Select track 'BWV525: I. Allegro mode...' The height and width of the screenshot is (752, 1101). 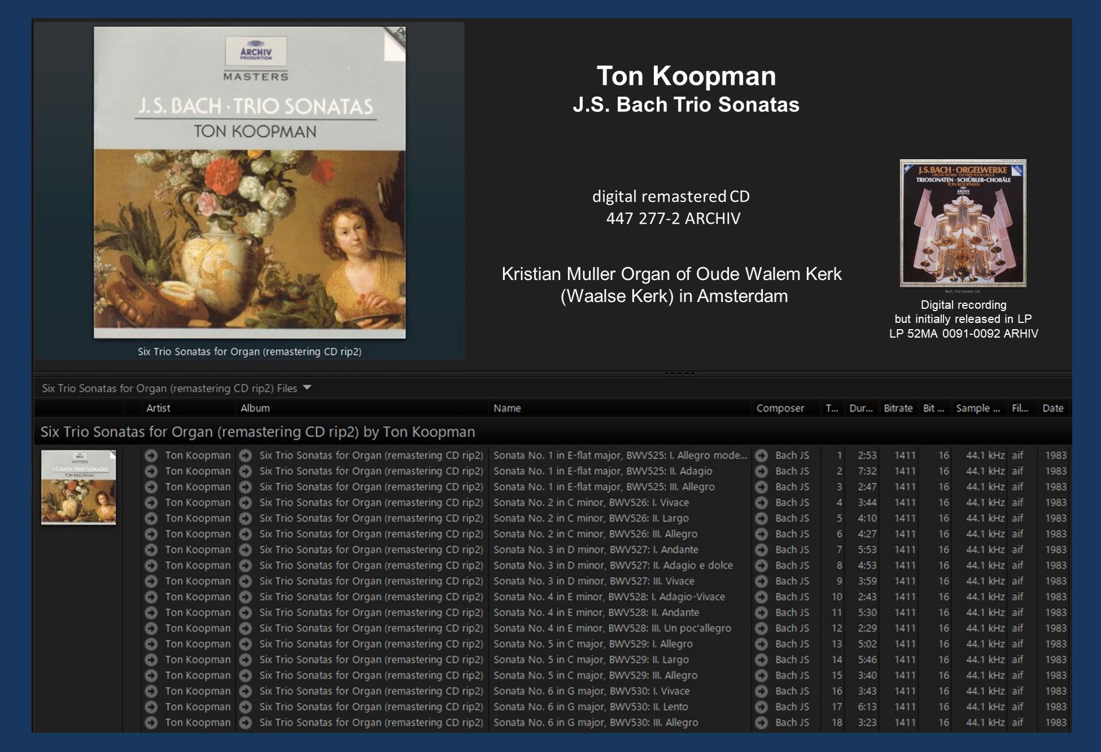(x=620, y=456)
